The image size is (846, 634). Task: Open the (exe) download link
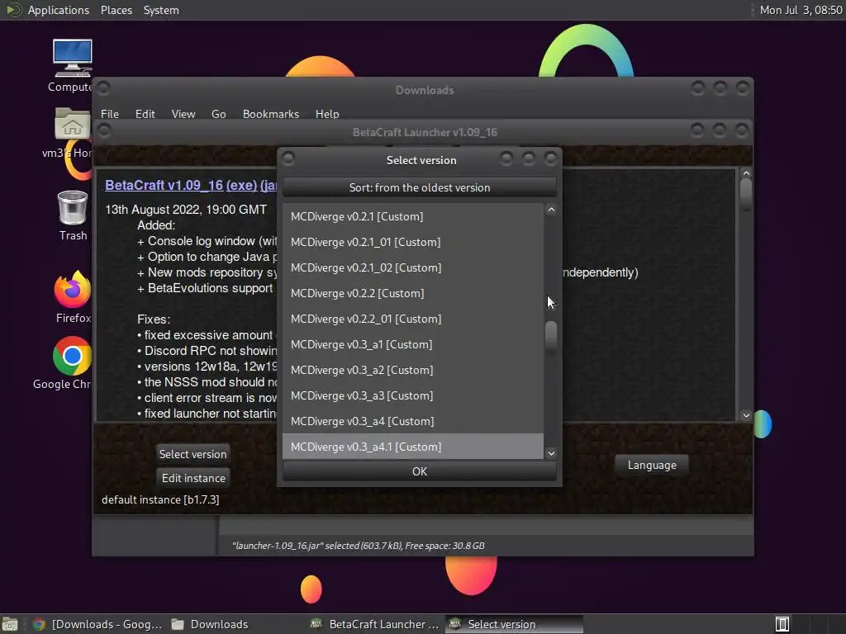(x=241, y=185)
